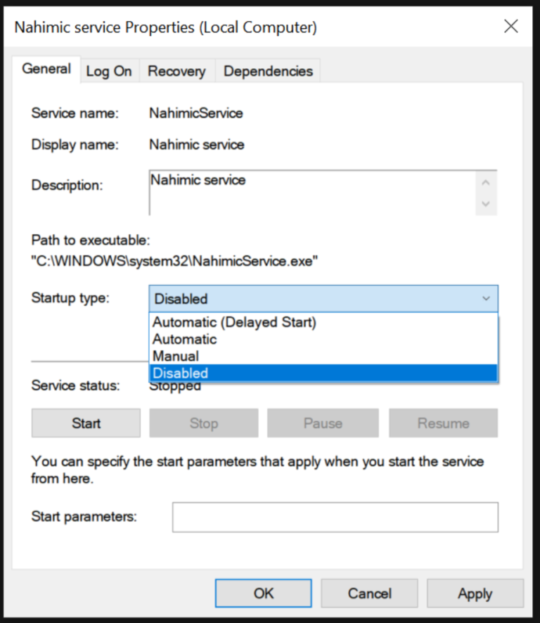Select Automatic from startup type list
Image resolution: width=540 pixels, height=623 pixels.
point(185,339)
